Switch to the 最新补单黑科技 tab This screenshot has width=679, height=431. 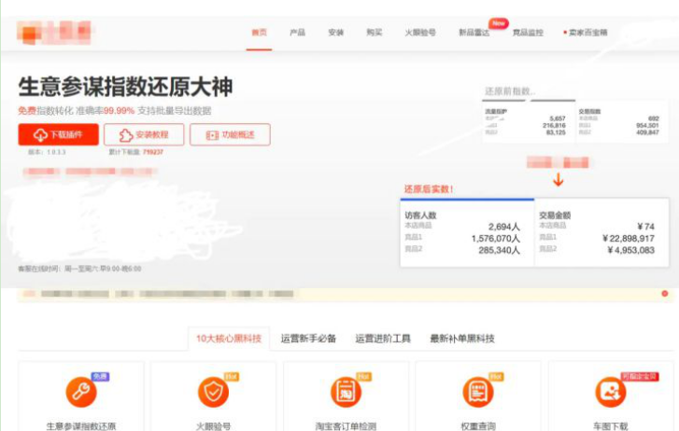[x=462, y=339]
